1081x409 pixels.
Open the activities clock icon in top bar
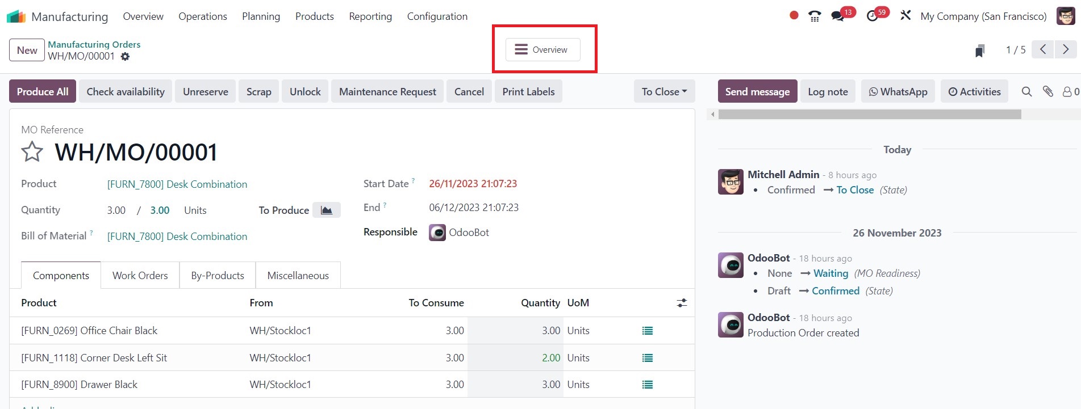(x=873, y=16)
